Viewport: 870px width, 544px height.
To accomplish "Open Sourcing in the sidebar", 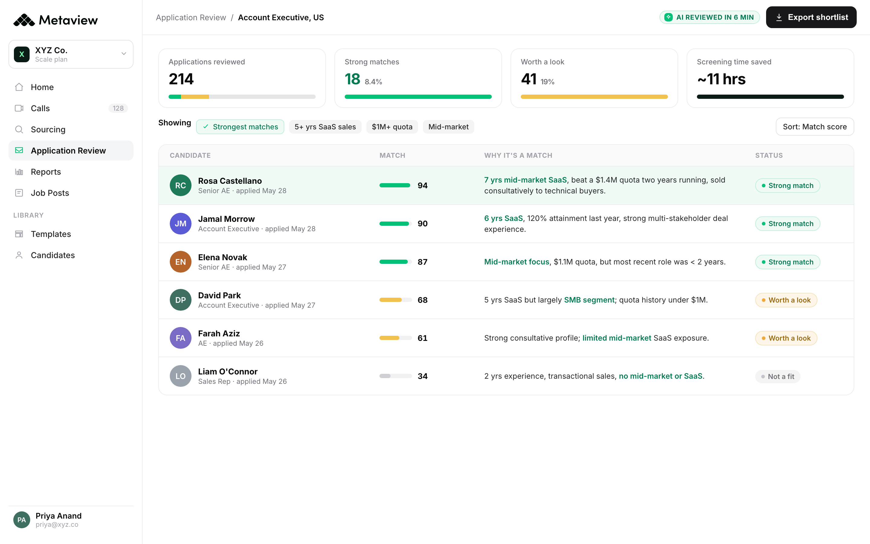I will coord(71,130).
